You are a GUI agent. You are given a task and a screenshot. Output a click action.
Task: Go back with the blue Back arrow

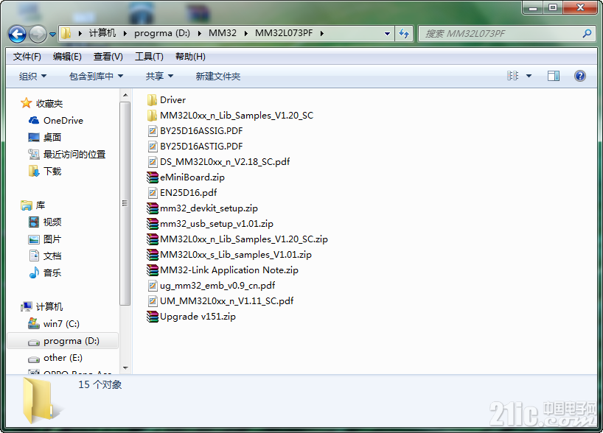pyautogui.click(x=17, y=34)
